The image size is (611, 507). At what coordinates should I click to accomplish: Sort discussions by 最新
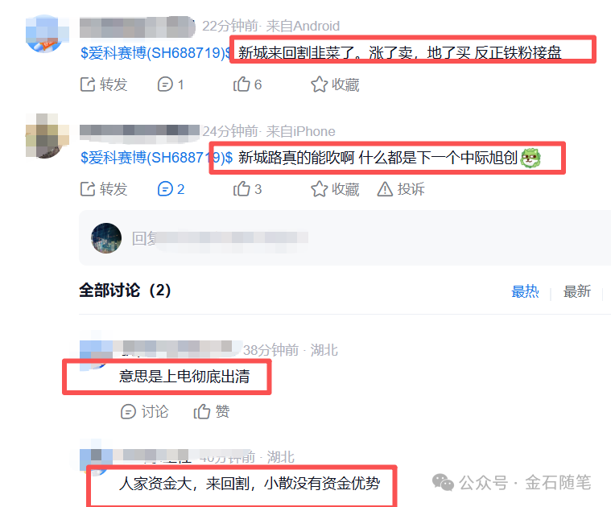[x=576, y=291]
